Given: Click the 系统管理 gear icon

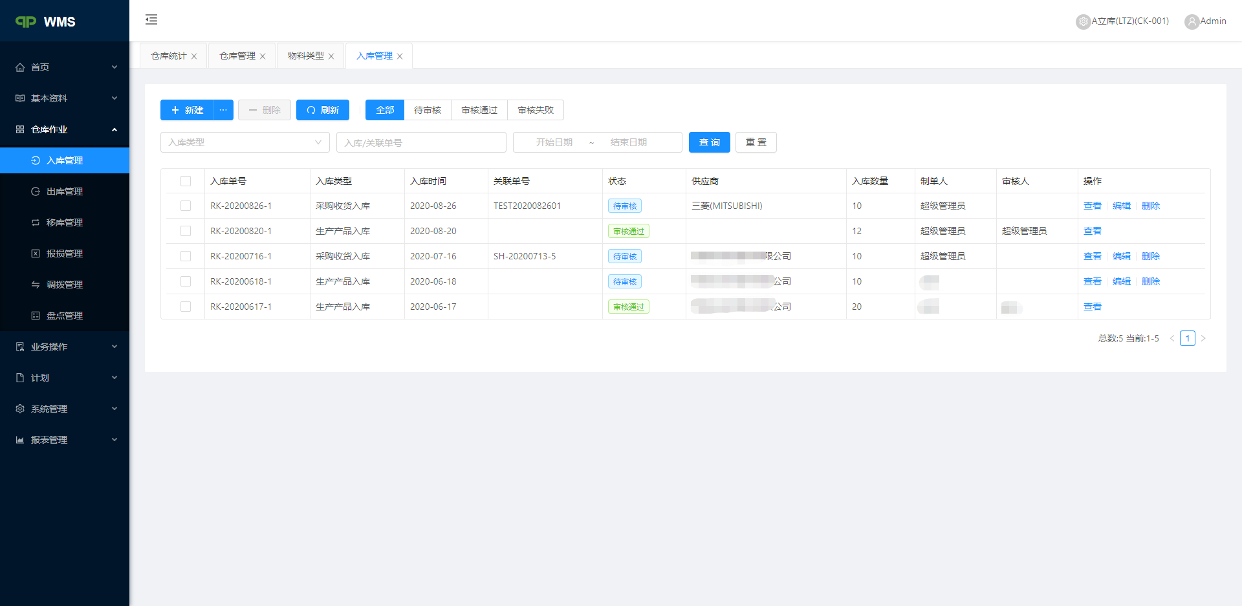Looking at the screenshot, I should (20, 409).
